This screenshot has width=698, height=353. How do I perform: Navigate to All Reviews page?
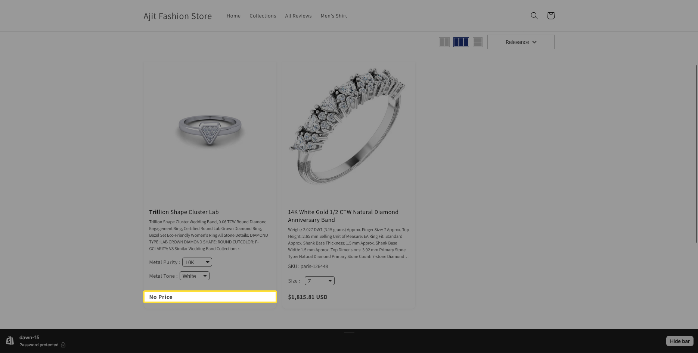298,16
